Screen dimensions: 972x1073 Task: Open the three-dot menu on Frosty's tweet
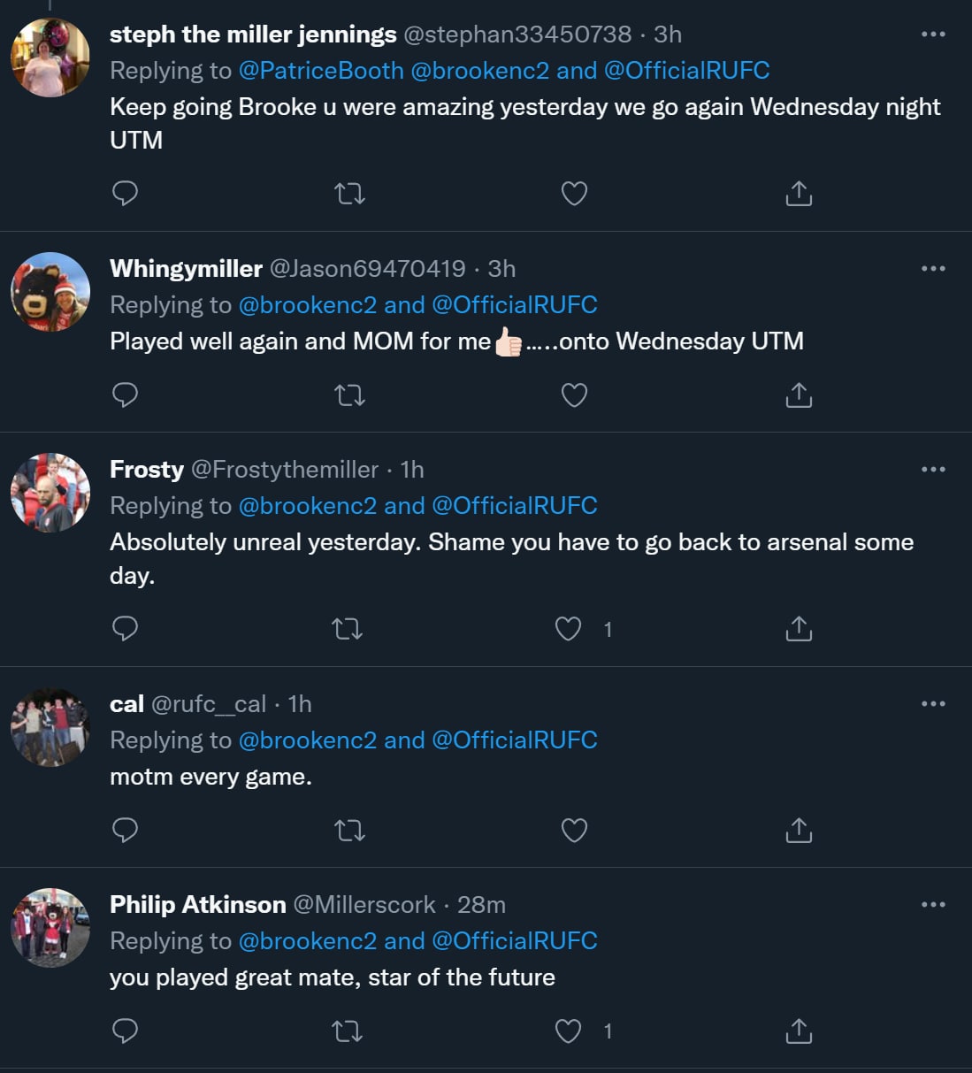[x=933, y=469]
